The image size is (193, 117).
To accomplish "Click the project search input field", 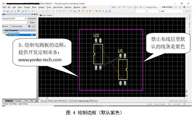I will pos(15,22).
